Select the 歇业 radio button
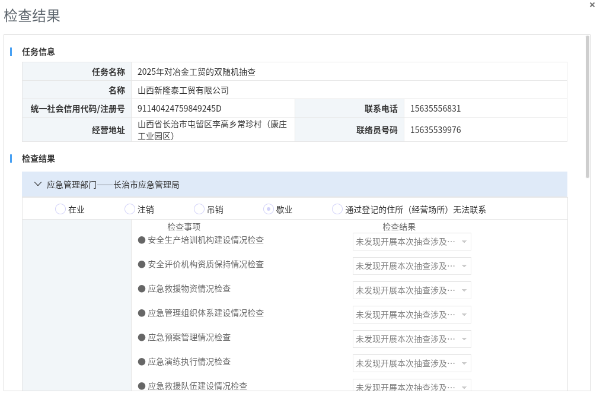This screenshot has height=393, width=600. (269, 209)
